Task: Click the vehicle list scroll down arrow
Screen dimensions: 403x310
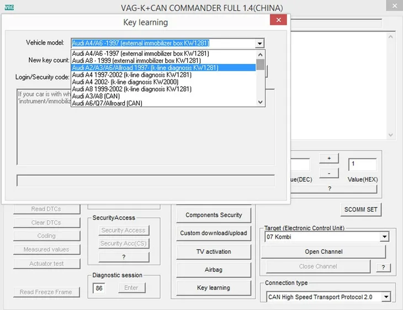Action: coord(261,102)
